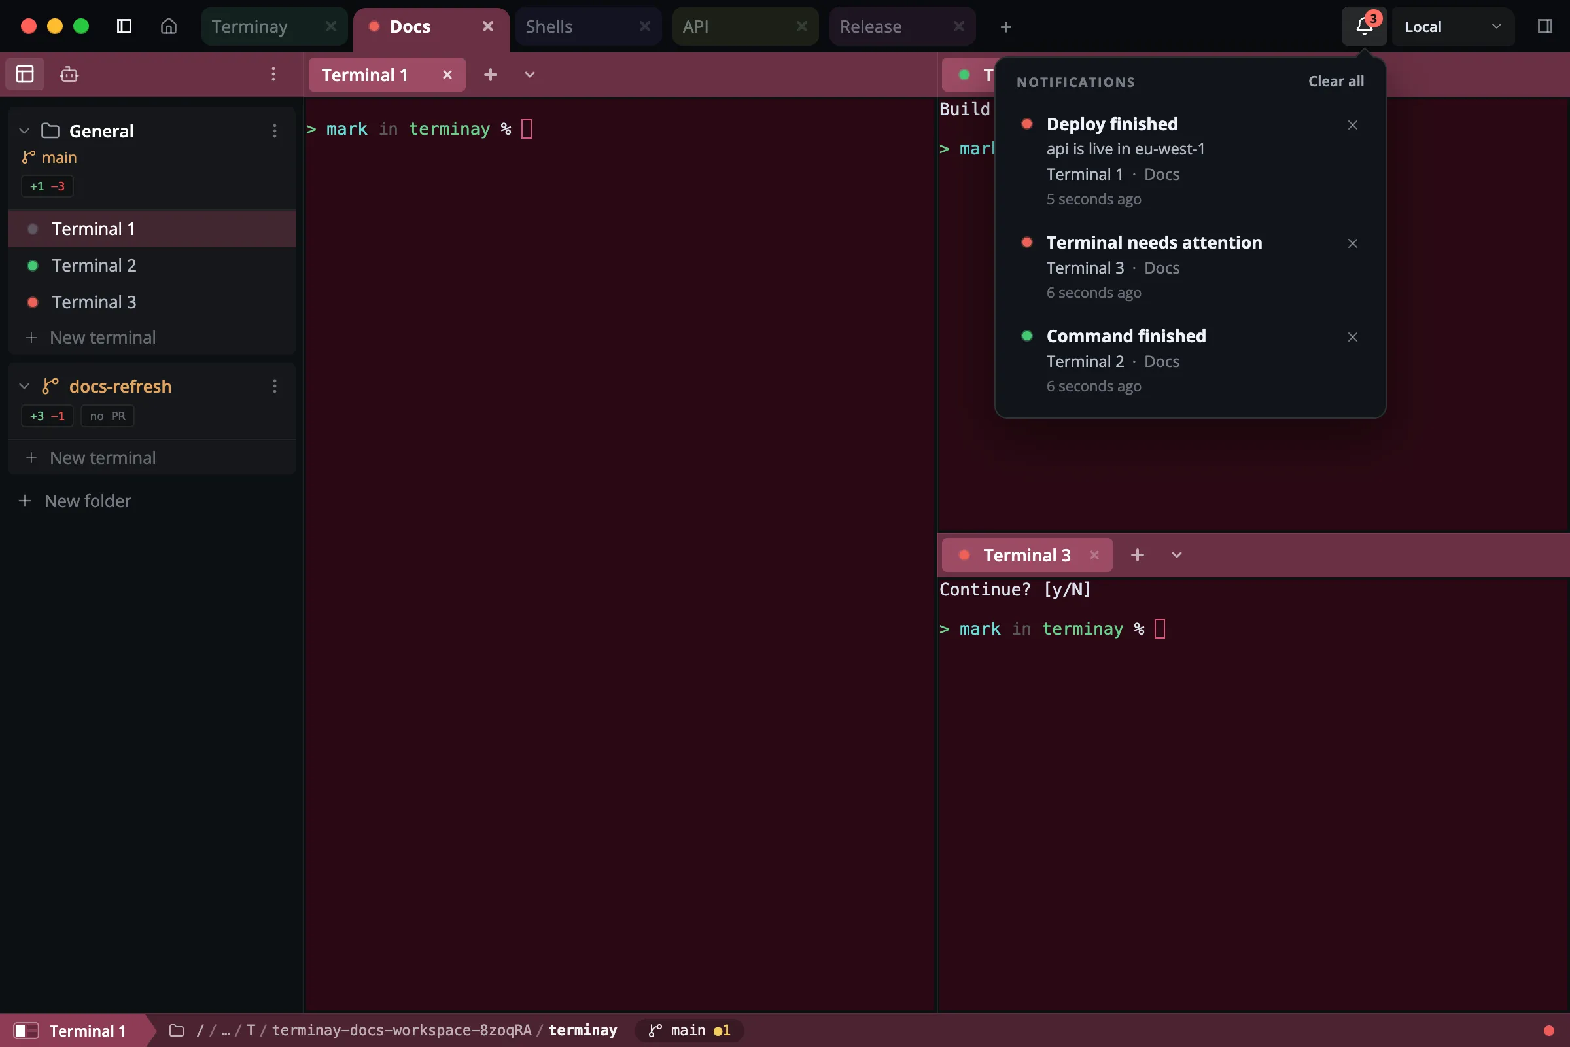Dismiss Terminal needs attention notification
Viewport: 1570px width, 1047px height.
1352,243
